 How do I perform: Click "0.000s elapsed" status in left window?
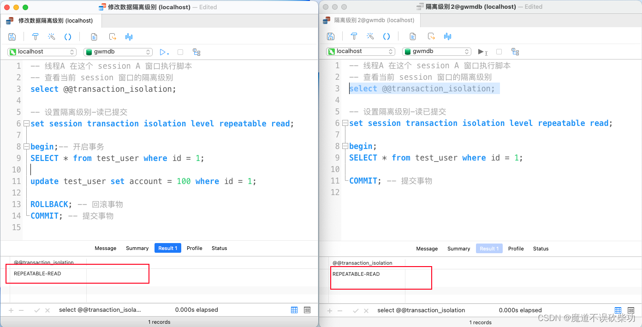click(x=196, y=310)
